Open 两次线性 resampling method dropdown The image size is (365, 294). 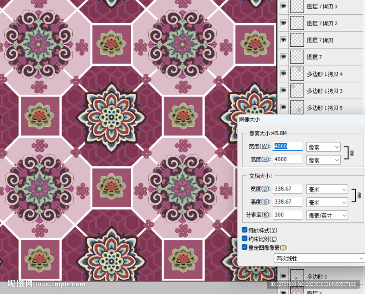click(319, 258)
